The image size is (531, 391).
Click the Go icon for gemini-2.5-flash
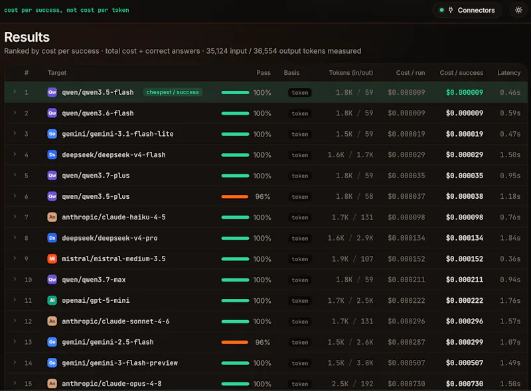click(x=52, y=342)
